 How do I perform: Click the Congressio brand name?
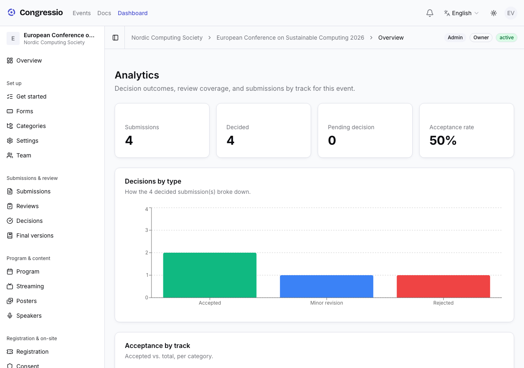coord(41,13)
